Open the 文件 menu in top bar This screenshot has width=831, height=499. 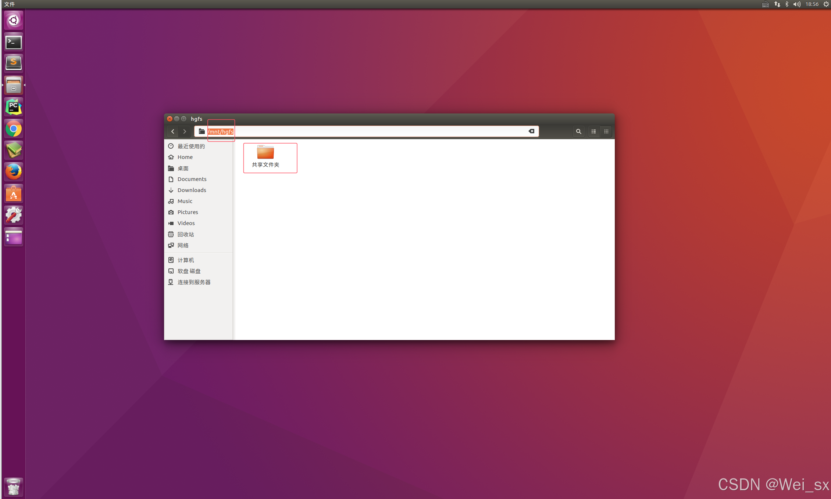coord(9,4)
